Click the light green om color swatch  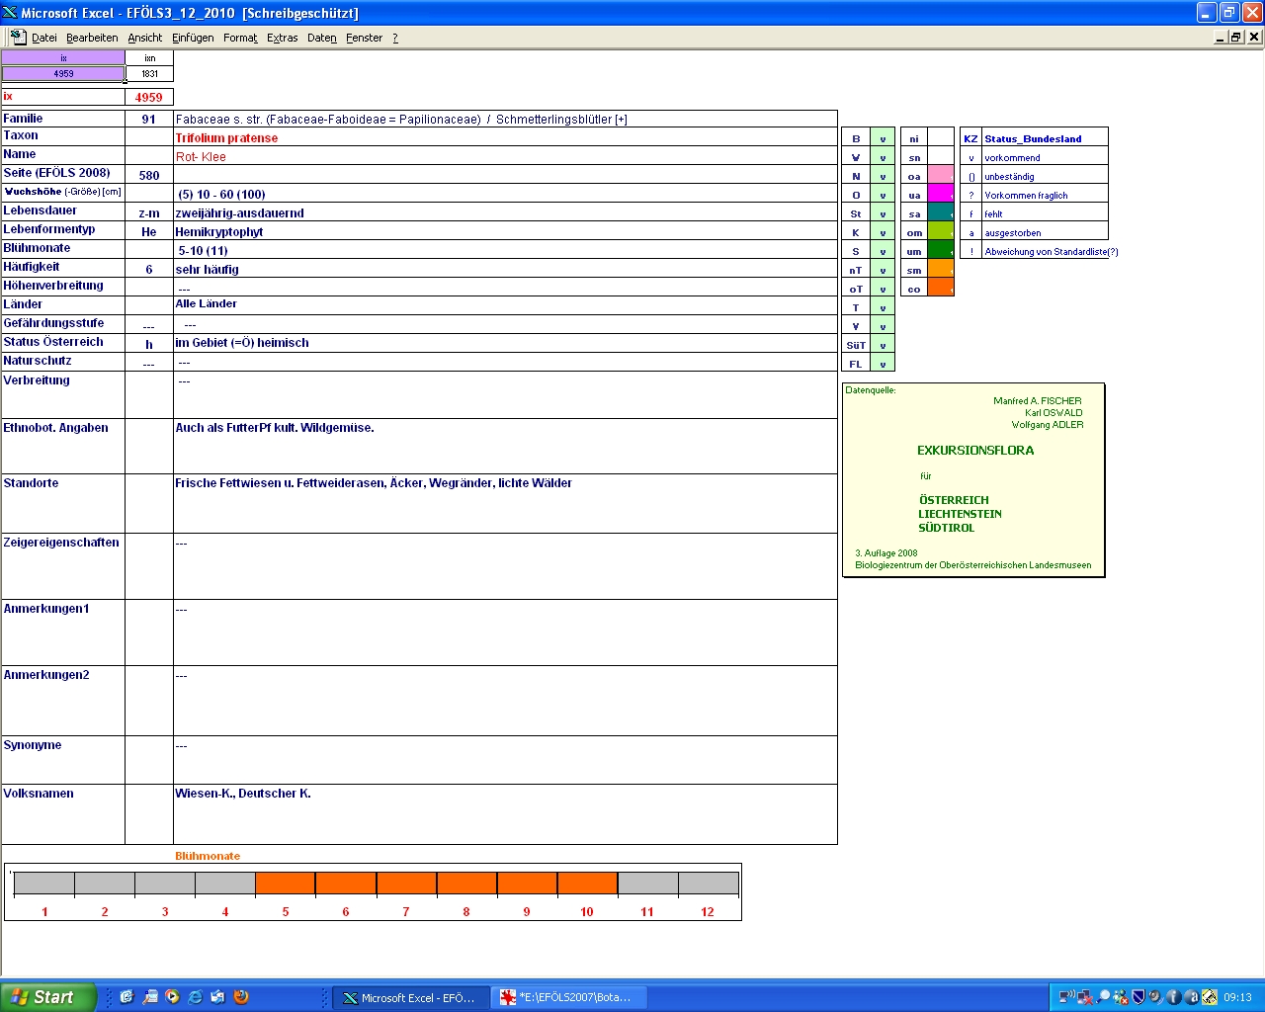941,231
